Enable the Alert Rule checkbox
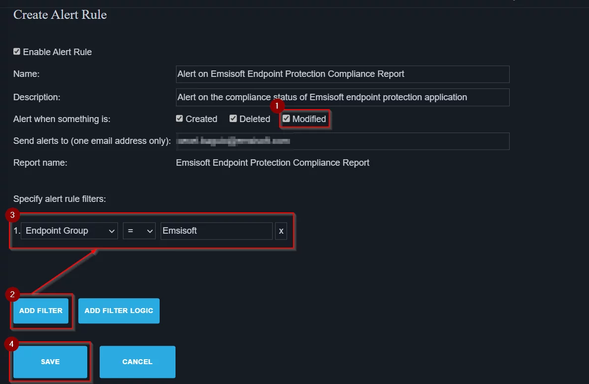The width and height of the screenshot is (589, 384). (16, 51)
